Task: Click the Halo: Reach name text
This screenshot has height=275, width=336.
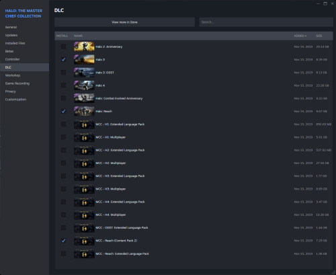Action: (104, 111)
